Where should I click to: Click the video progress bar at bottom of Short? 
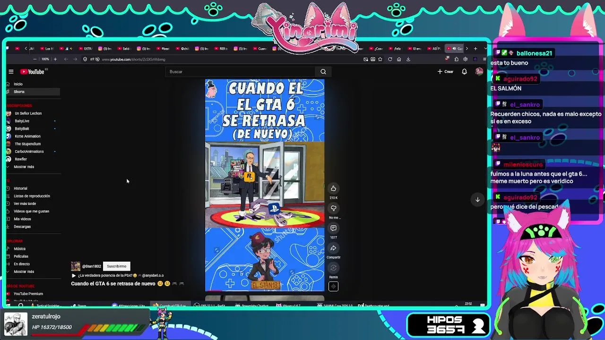265,291
